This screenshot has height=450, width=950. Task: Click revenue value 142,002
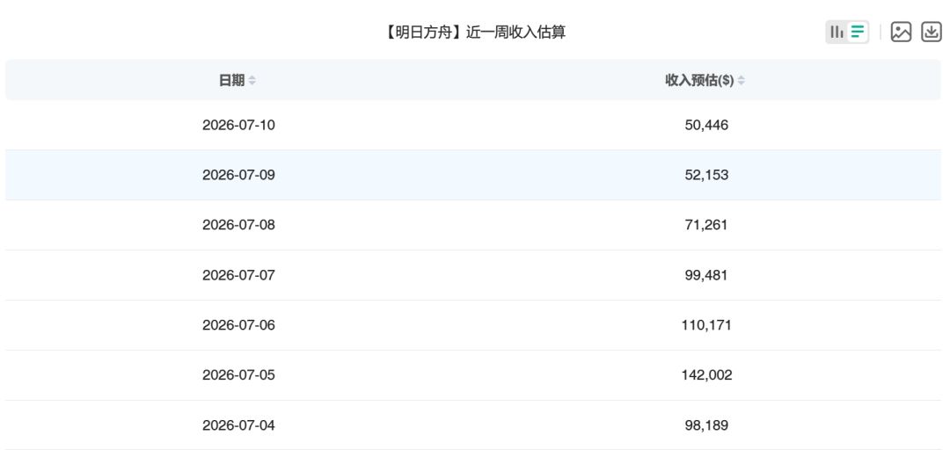pyautogui.click(x=706, y=375)
